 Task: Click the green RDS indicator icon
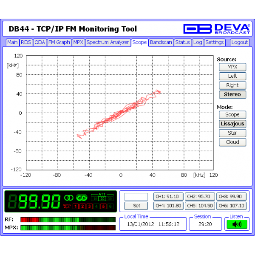click(82, 198)
